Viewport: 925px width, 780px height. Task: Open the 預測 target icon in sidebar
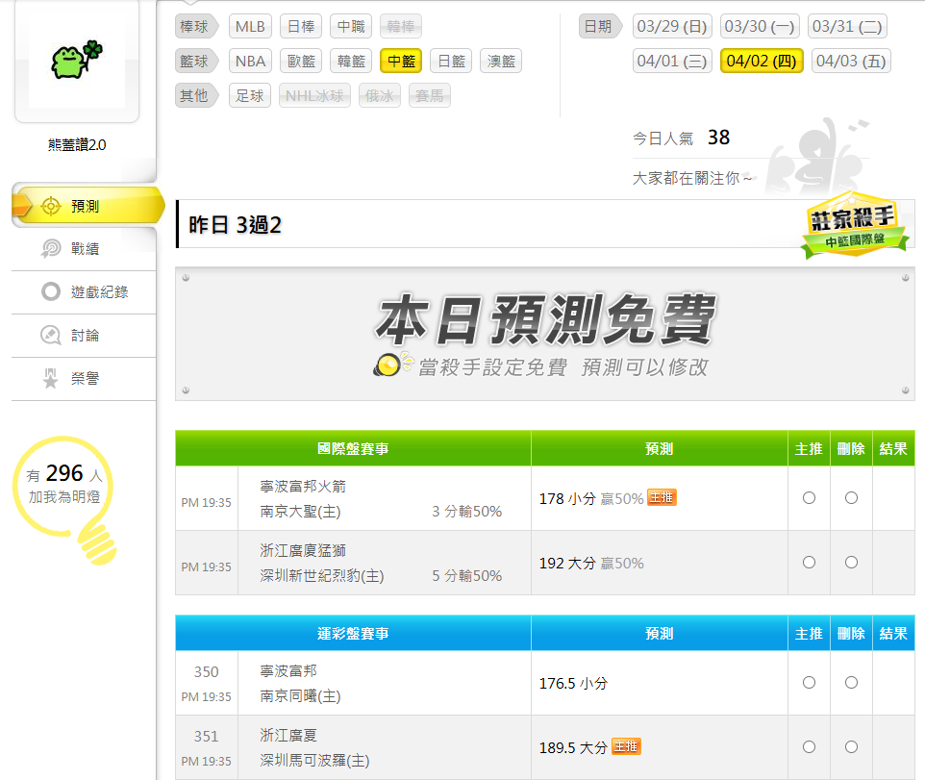point(51,206)
